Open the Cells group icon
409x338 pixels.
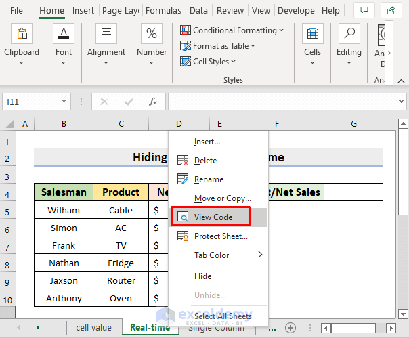(x=312, y=34)
